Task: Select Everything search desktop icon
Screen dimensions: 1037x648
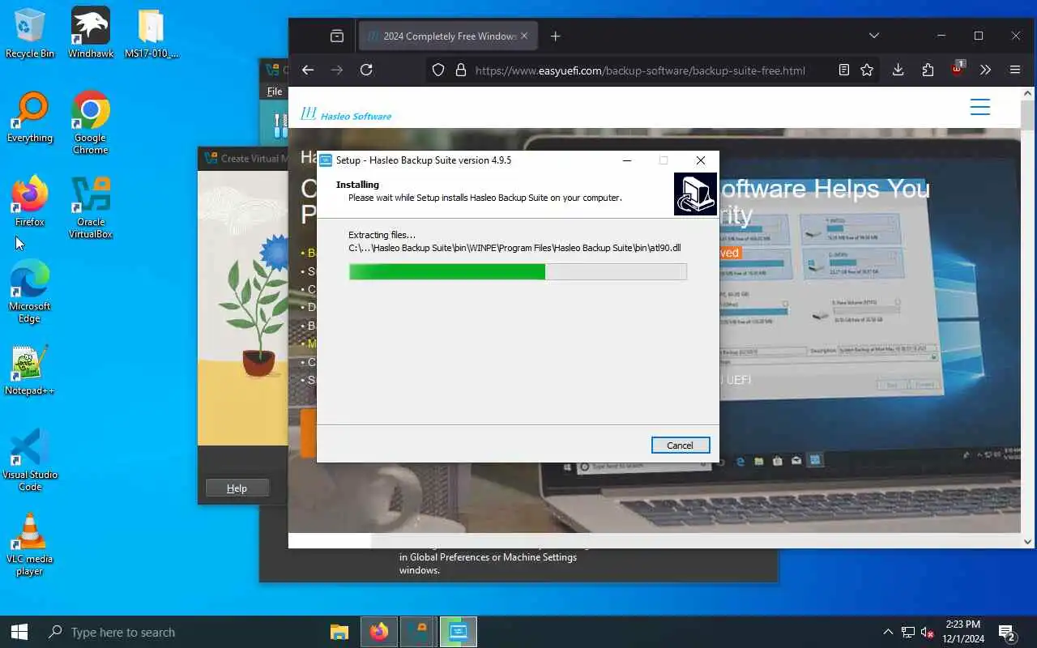Action: pyautogui.click(x=30, y=118)
